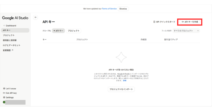Screen dimensions: 212x111
Task: Click the Settings gear icon
Action: [x=4, y=97]
